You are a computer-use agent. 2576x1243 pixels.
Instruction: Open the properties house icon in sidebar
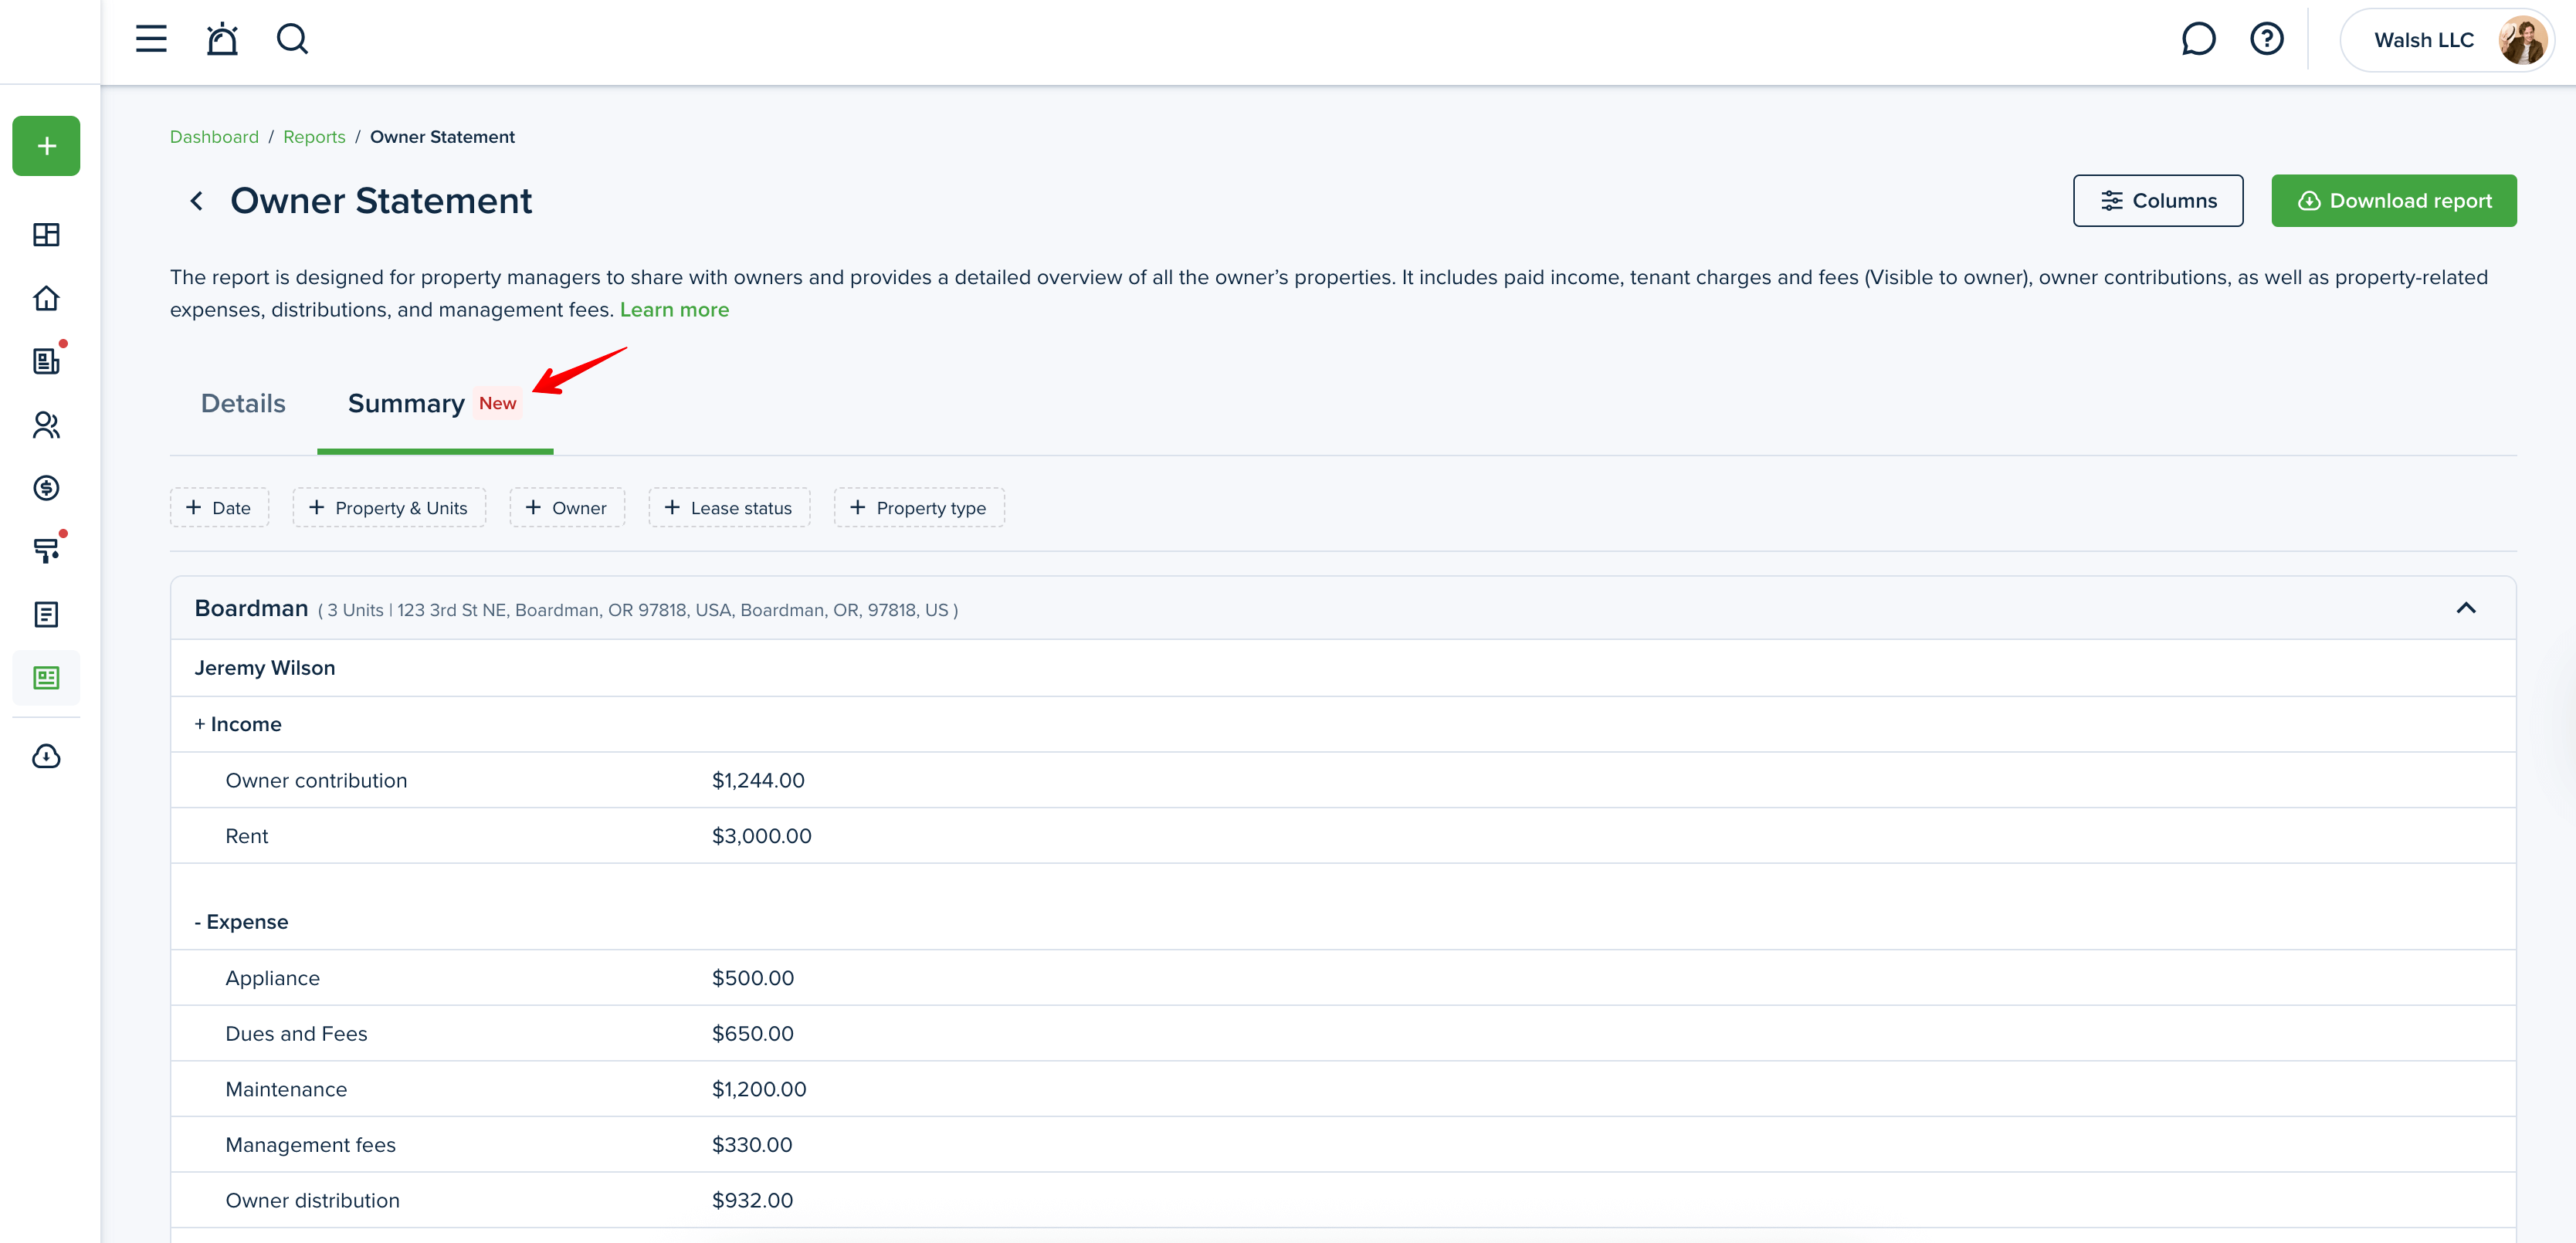46,298
